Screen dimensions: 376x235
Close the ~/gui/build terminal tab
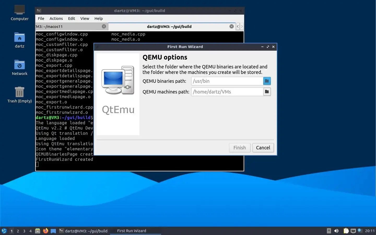pos(232,26)
